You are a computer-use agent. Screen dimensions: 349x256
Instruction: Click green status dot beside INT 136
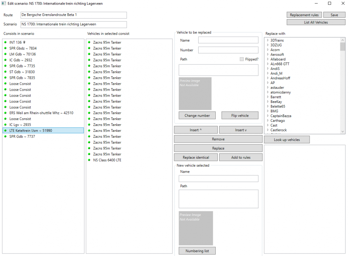click(6, 43)
